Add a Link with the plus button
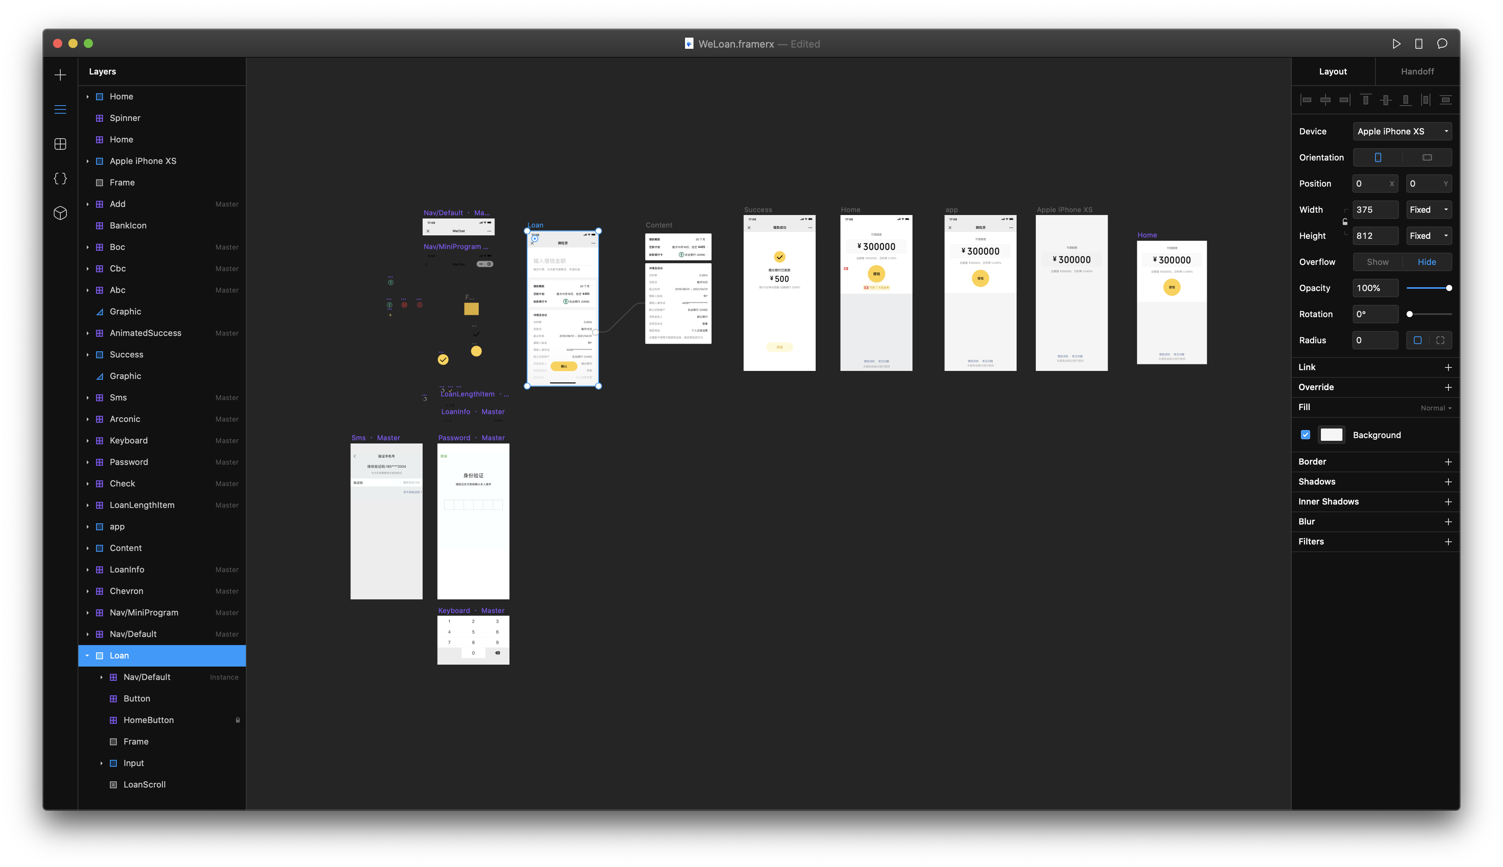The height and width of the screenshot is (867, 1503). (1448, 367)
